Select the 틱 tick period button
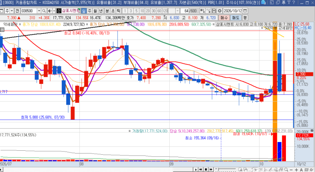This screenshot has height=172, width=315. pyautogui.click(x=119, y=11)
